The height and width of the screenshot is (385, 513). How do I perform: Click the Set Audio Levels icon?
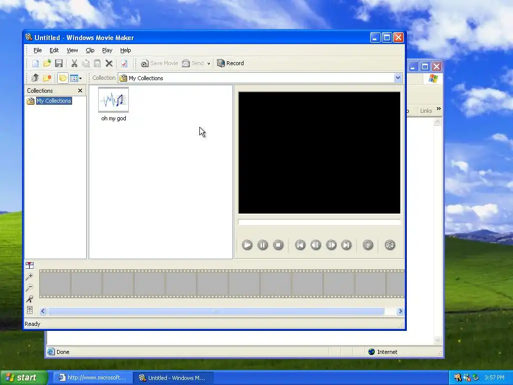pyautogui.click(x=30, y=310)
